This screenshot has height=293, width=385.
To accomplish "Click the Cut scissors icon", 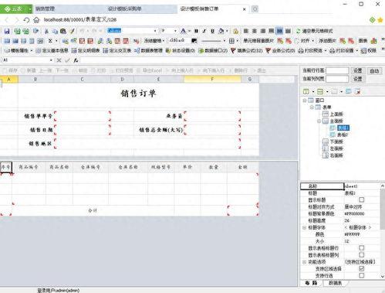I will point(46,31).
